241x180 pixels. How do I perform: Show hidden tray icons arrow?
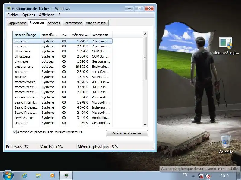(193, 176)
